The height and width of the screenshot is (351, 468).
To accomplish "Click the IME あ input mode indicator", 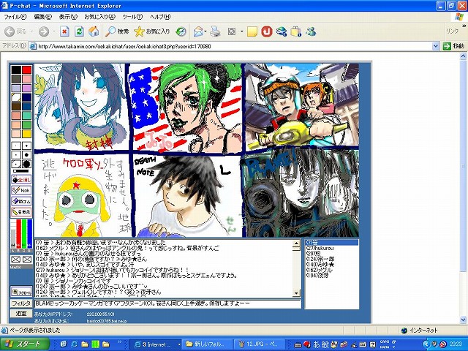I will 316,344.
